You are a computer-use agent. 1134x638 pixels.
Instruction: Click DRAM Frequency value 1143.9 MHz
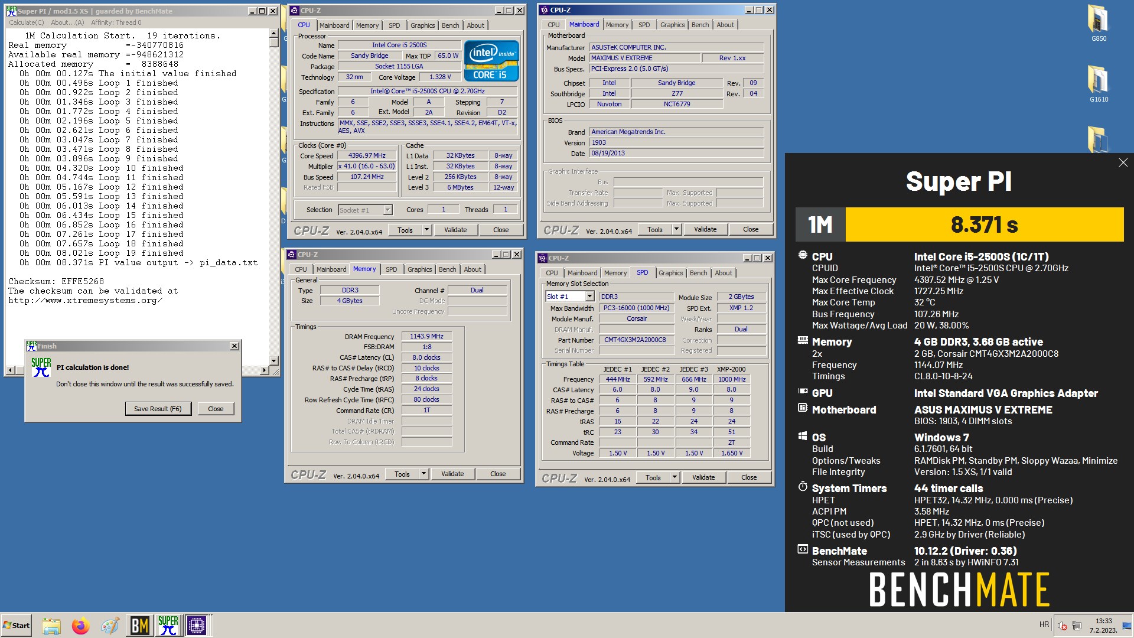(x=426, y=336)
